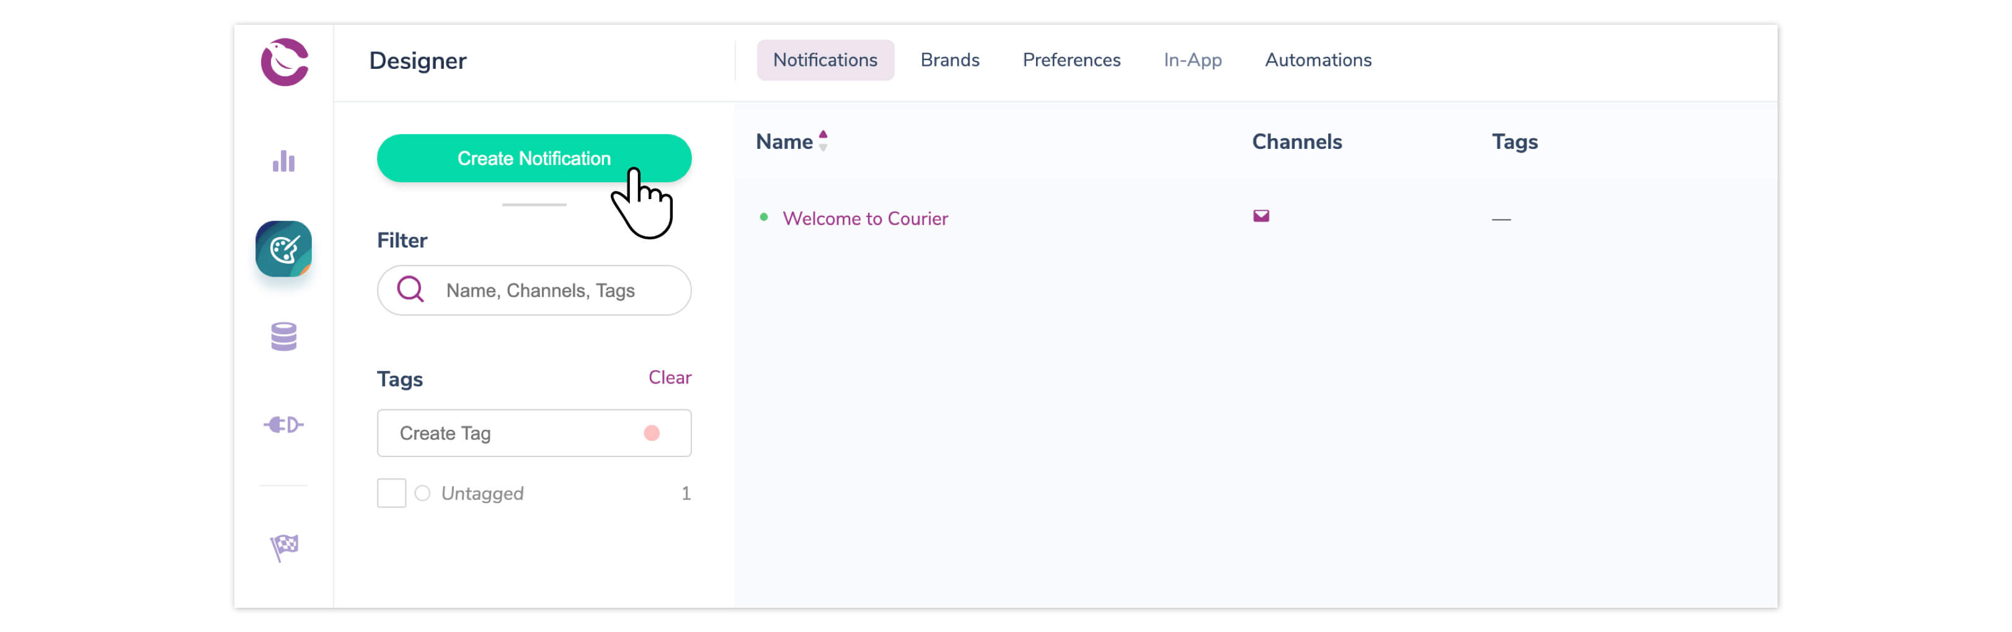Select the analytics bar chart icon
Viewport: 2012px width, 632px height.
click(x=283, y=161)
